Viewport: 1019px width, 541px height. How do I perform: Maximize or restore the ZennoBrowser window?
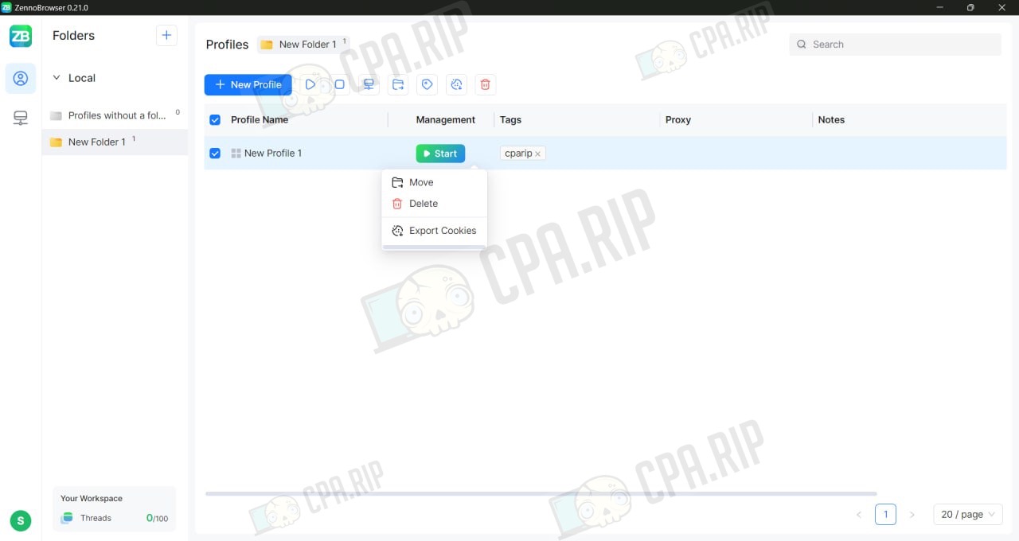click(970, 7)
